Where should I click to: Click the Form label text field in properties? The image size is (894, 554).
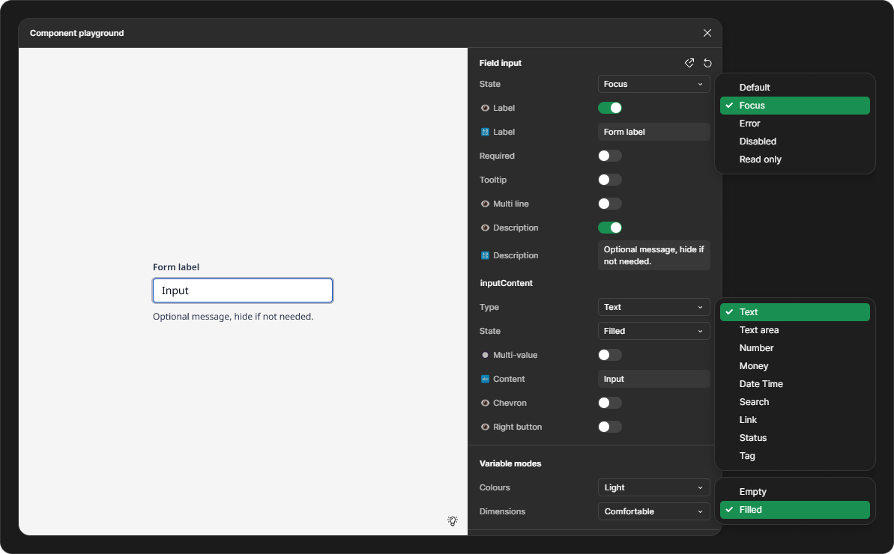point(653,132)
